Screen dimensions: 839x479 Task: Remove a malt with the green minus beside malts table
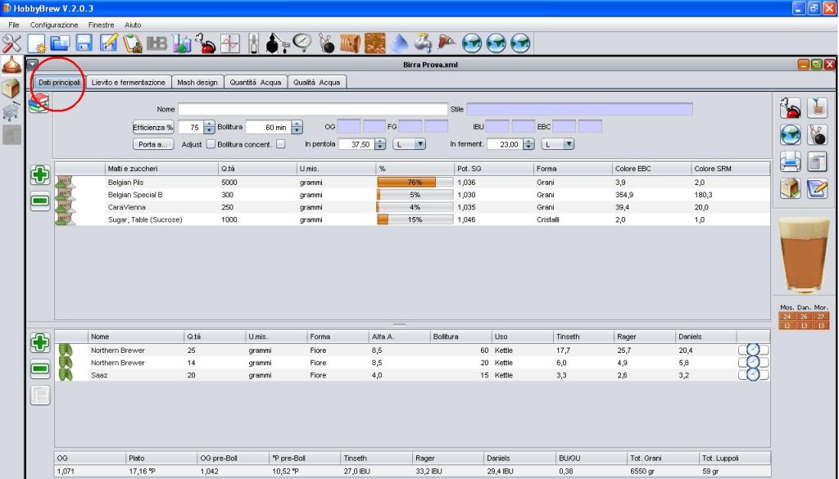point(40,201)
